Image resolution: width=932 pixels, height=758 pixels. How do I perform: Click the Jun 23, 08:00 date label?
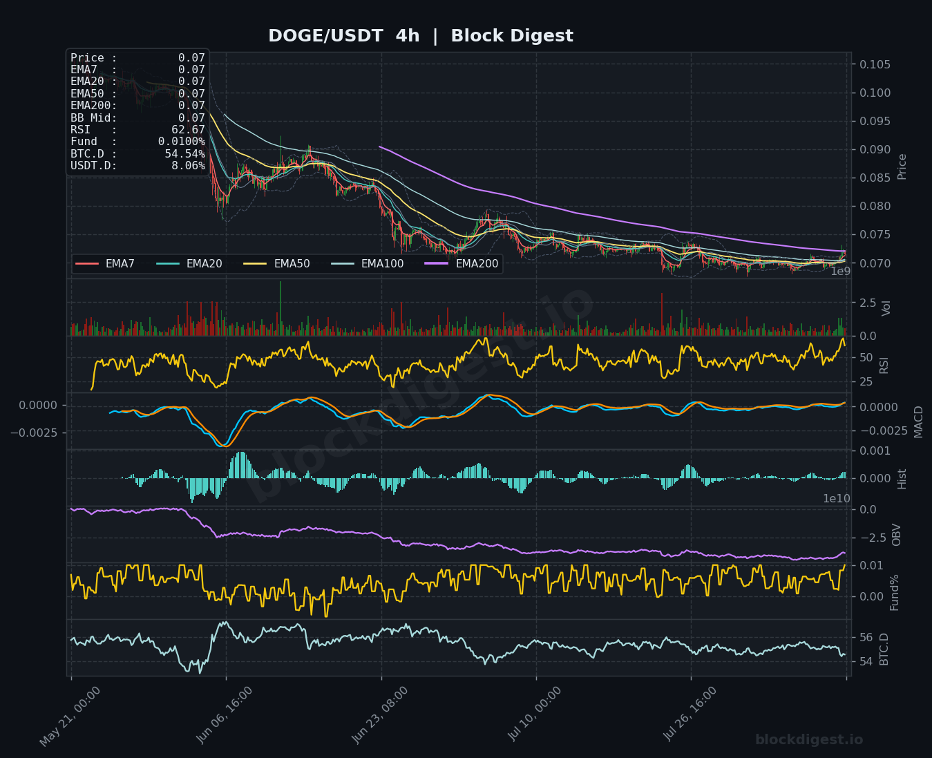point(381,714)
